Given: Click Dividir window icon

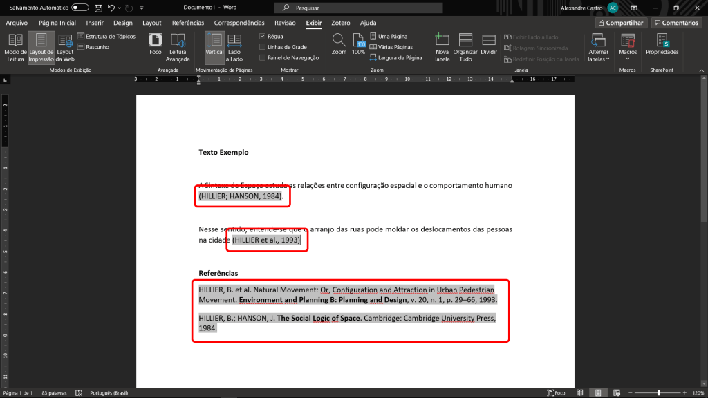Looking at the screenshot, I should click(x=489, y=44).
